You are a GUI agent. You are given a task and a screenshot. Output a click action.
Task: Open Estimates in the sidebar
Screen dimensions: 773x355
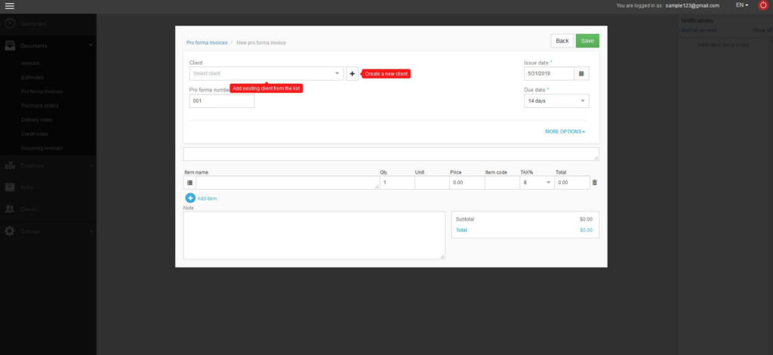(x=32, y=77)
